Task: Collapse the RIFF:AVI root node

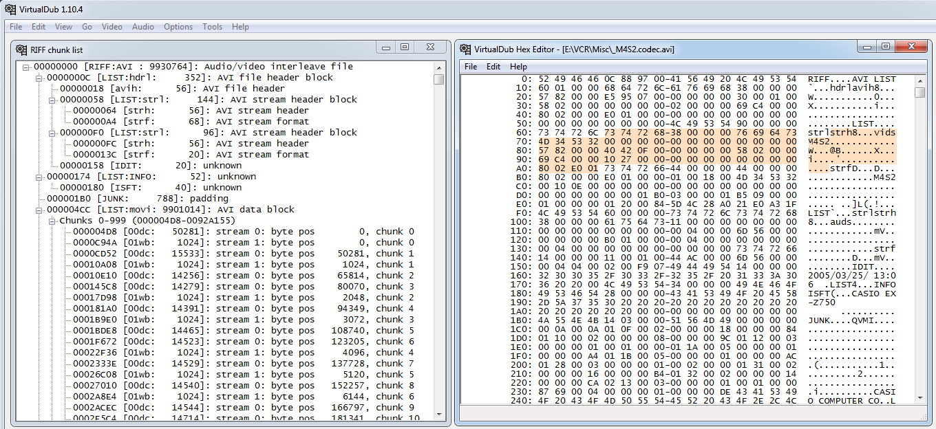Action: 26,67
